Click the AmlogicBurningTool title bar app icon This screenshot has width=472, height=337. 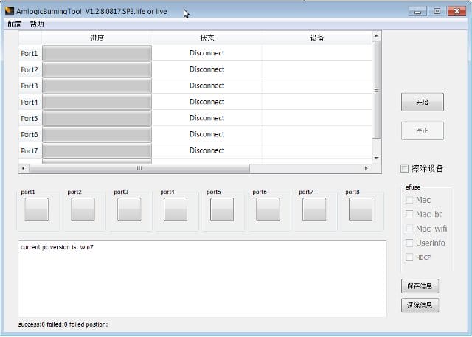point(10,11)
